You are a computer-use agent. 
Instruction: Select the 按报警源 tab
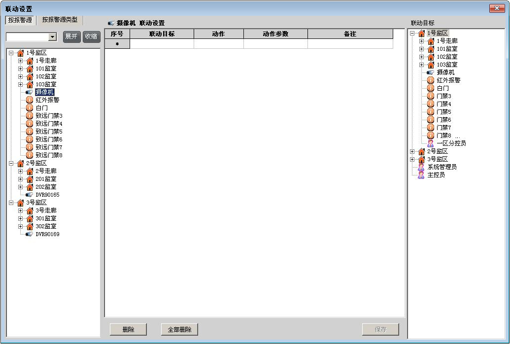tap(20, 20)
